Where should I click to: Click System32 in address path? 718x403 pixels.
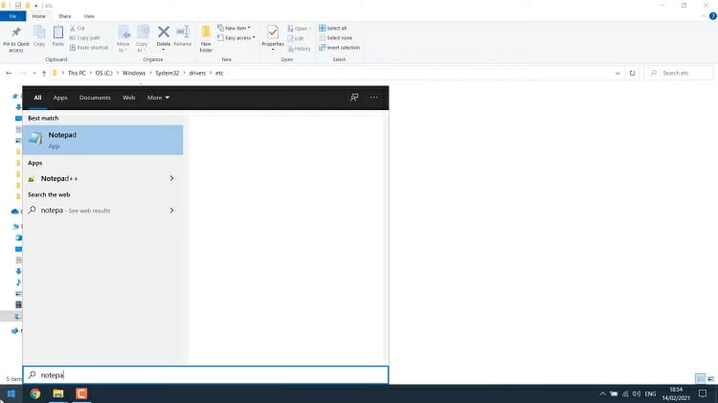(168, 74)
